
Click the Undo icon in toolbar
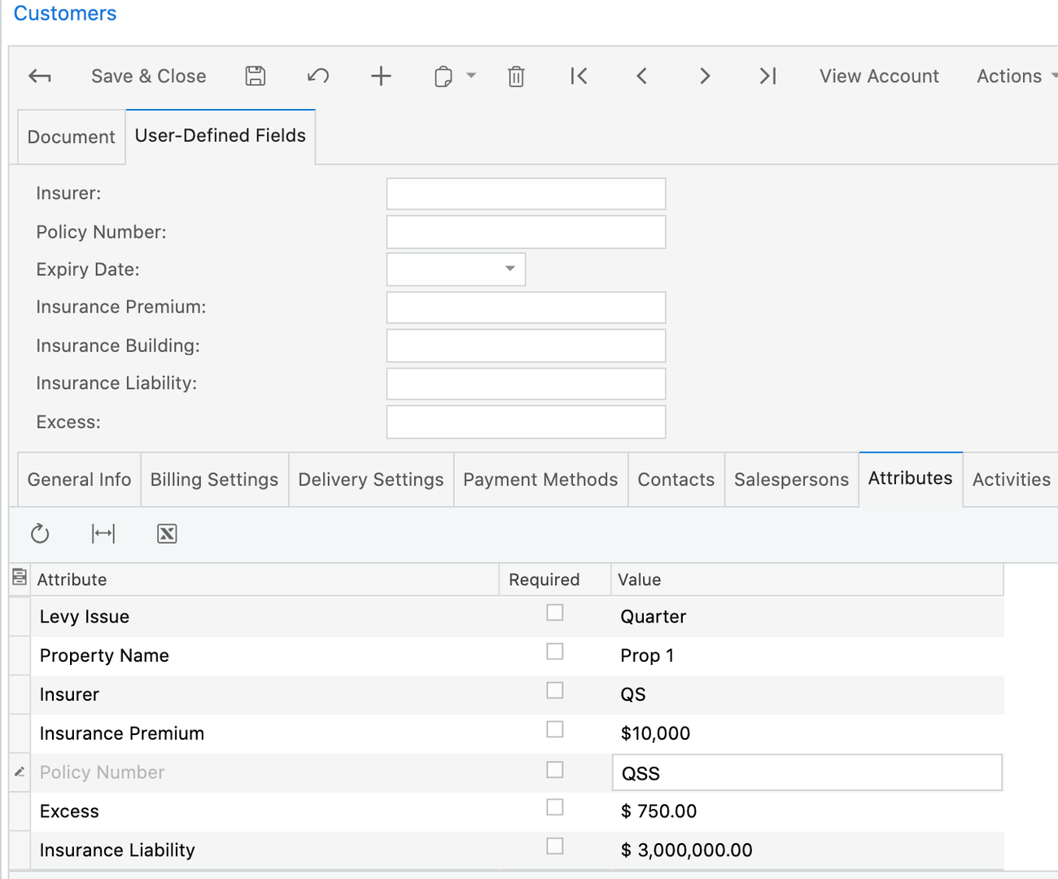318,77
